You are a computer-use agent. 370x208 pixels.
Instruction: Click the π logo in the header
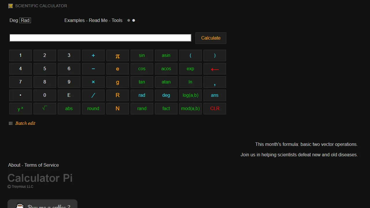(x=11, y=5)
